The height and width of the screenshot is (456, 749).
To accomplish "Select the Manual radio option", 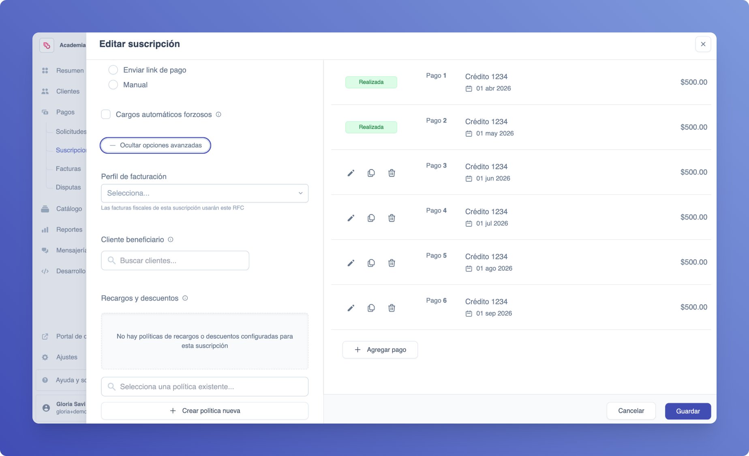I will [113, 84].
